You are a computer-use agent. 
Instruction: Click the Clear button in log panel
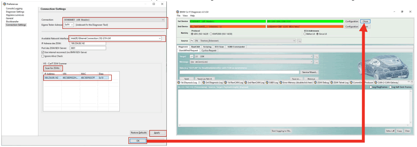click(x=407, y=131)
